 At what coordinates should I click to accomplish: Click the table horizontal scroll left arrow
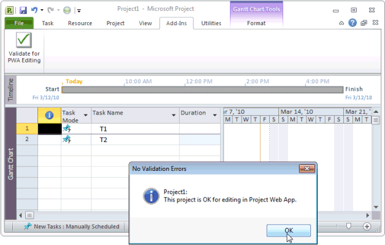(x=20, y=216)
